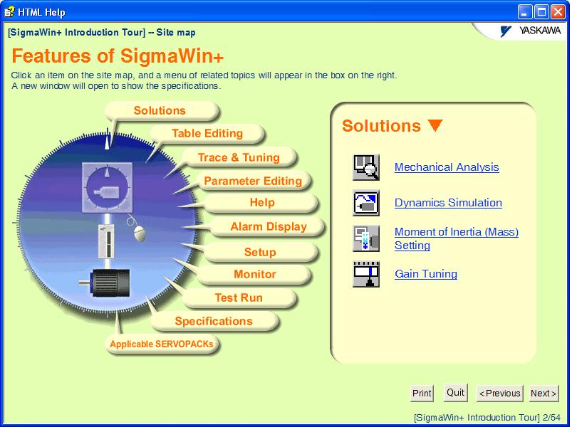Click the Quit button

point(456,393)
